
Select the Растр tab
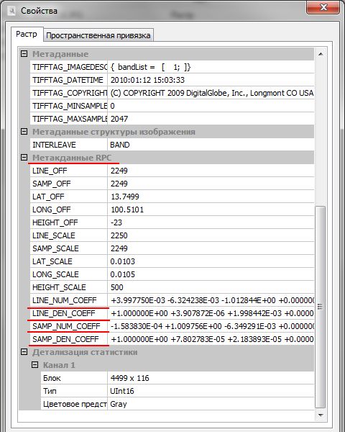coord(27,35)
